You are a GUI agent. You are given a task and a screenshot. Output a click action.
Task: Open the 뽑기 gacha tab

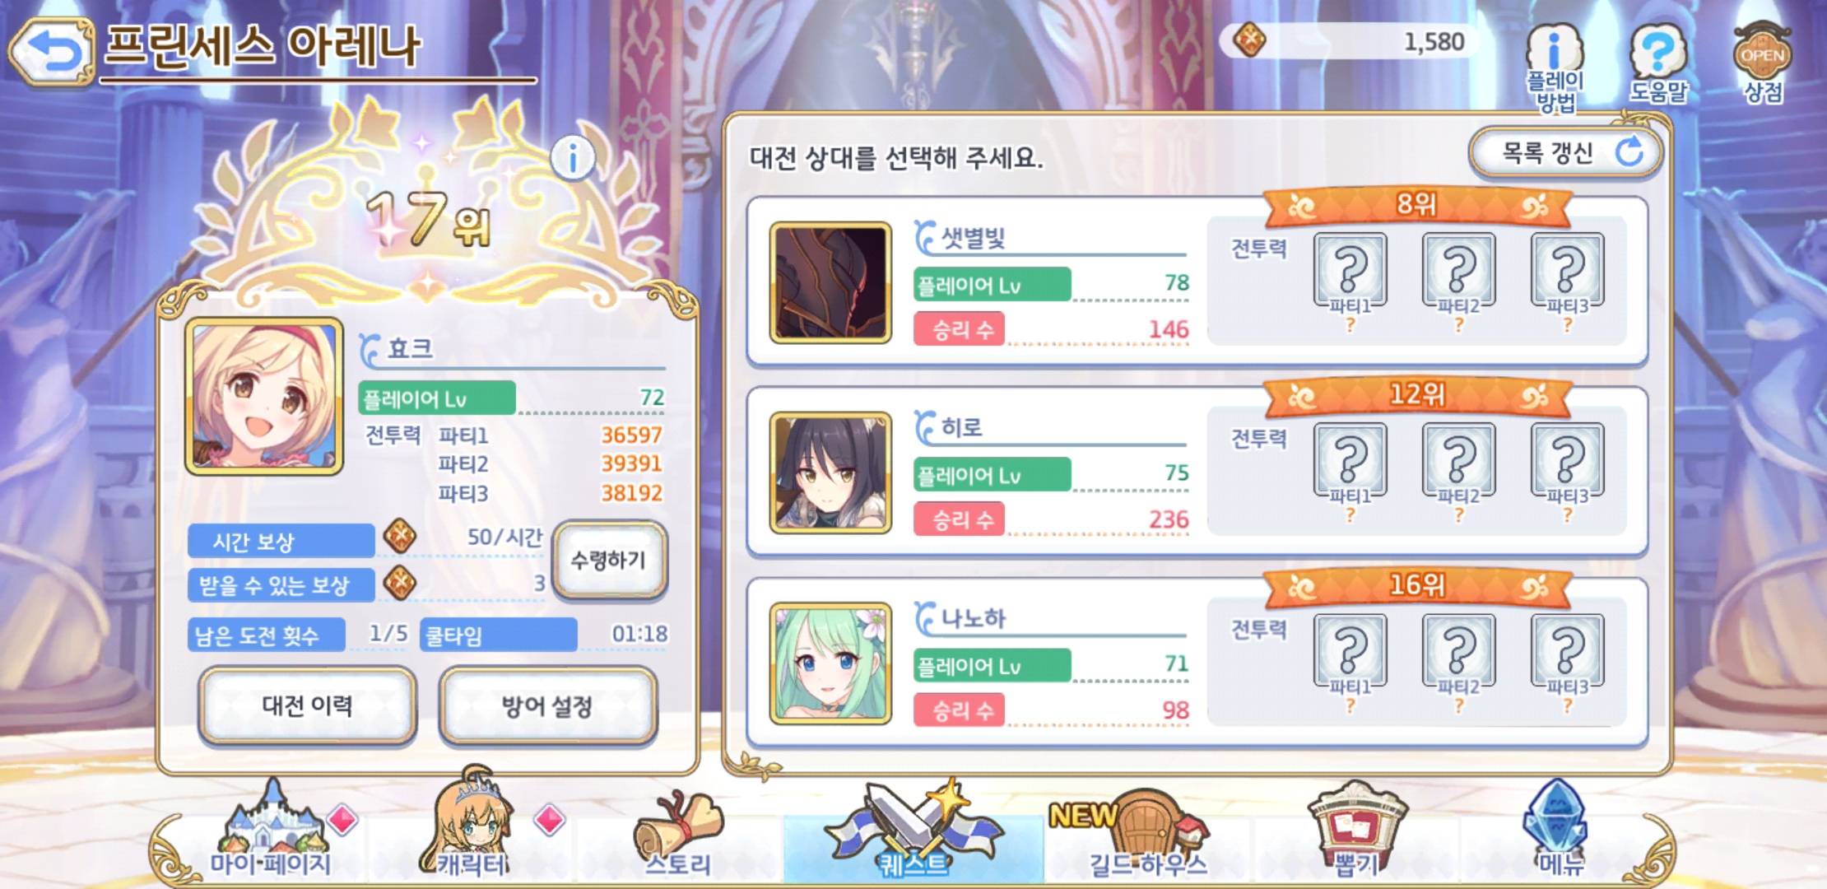pyautogui.click(x=1355, y=831)
